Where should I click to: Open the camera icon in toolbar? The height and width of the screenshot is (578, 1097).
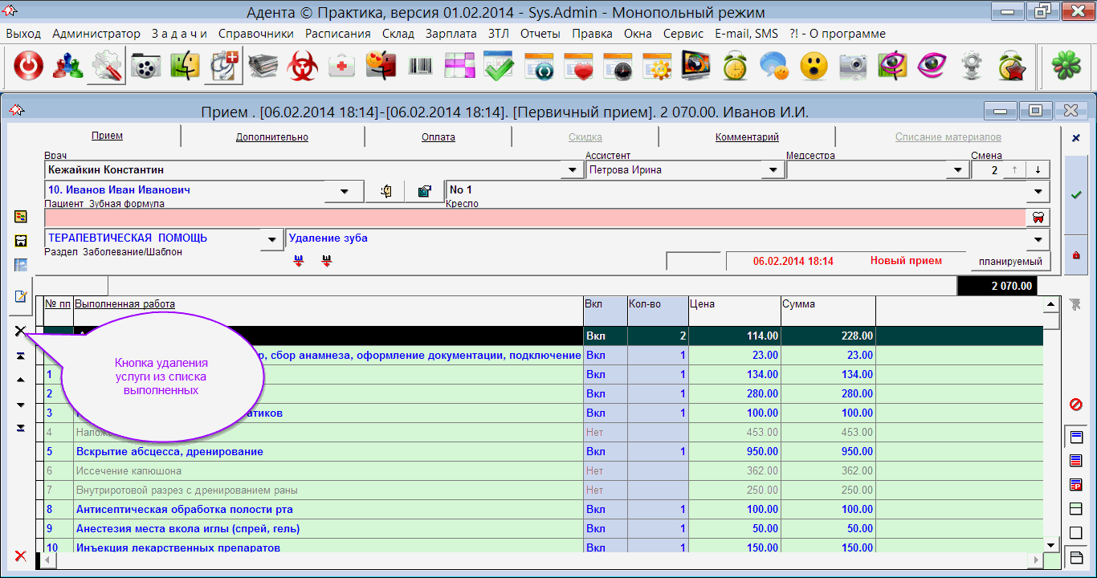coord(853,67)
